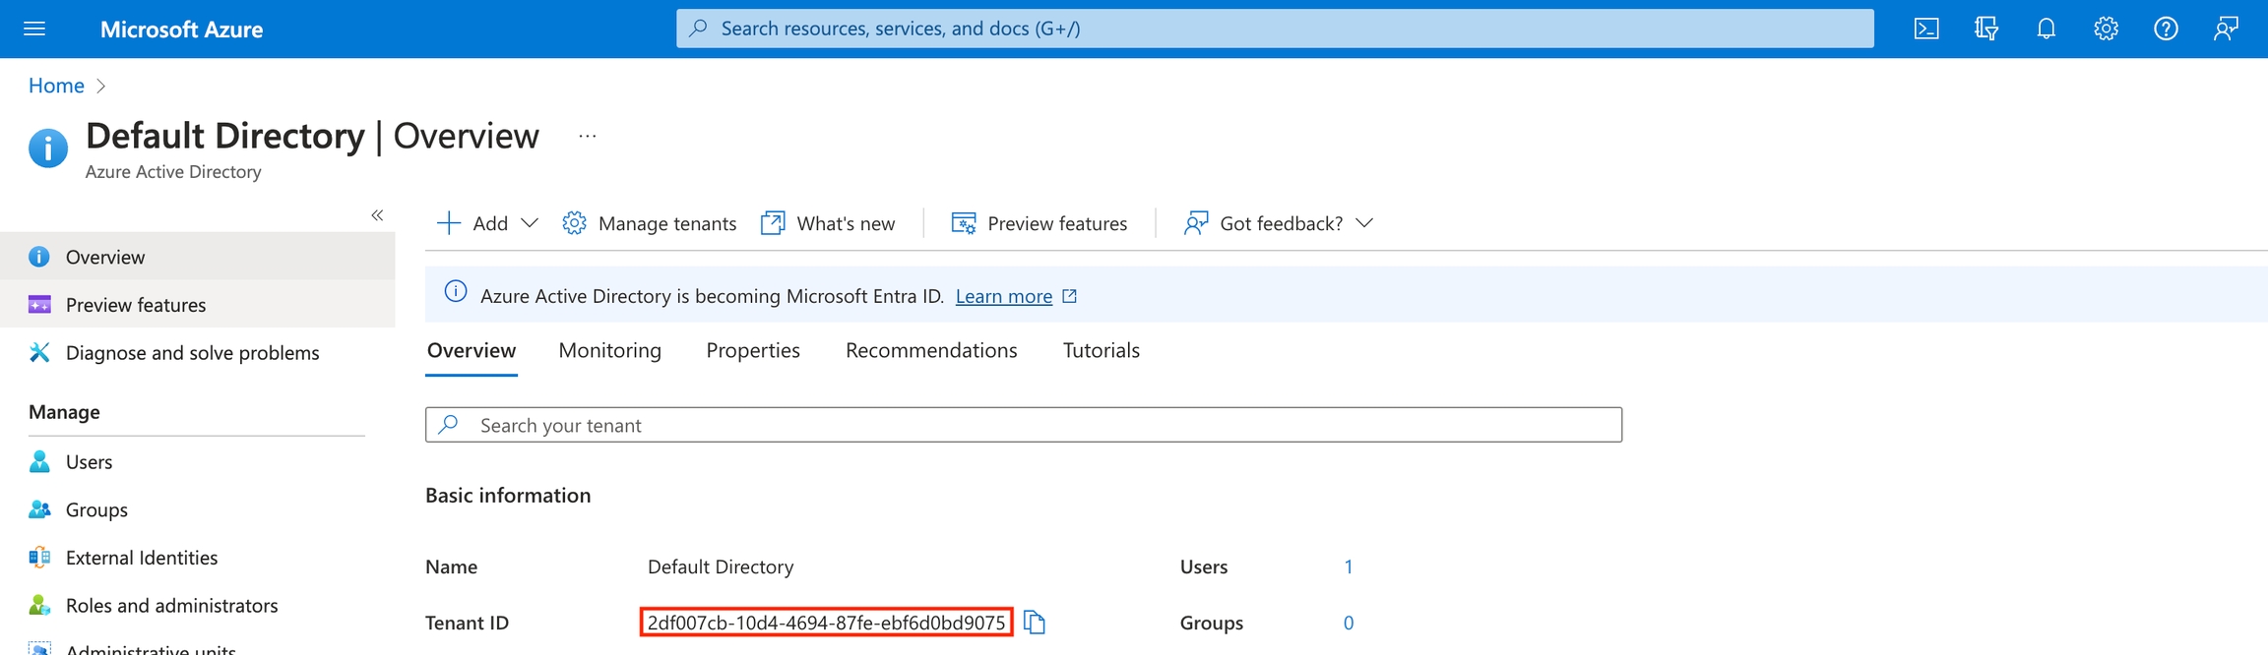Screen dimensions: 2268x655
Task: Expand the Add dropdown chevron
Action: [x=530, y=223]
